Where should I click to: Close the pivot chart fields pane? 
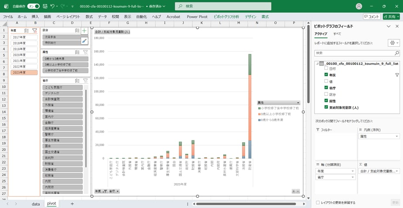(x=397, y=26)
